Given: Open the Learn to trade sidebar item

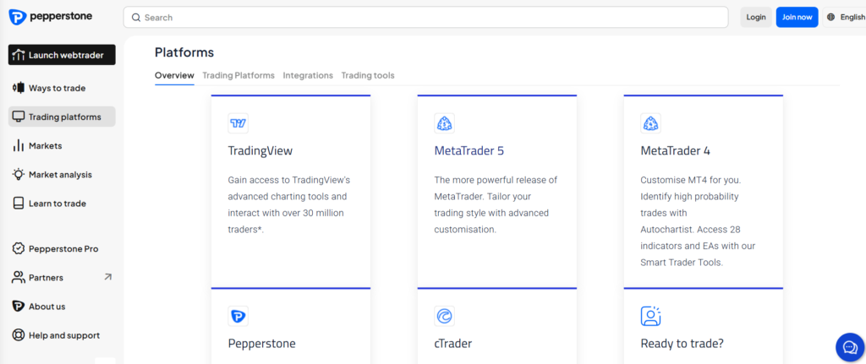Looking at the screenshot, I should 62,203.
